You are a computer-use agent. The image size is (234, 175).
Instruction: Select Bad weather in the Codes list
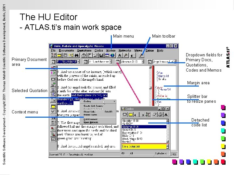point(144,133)
